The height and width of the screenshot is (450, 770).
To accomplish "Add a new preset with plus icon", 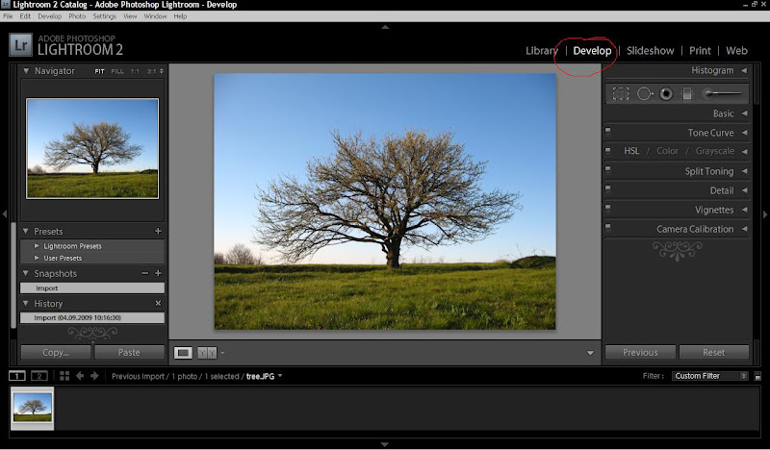I will 158,232.
